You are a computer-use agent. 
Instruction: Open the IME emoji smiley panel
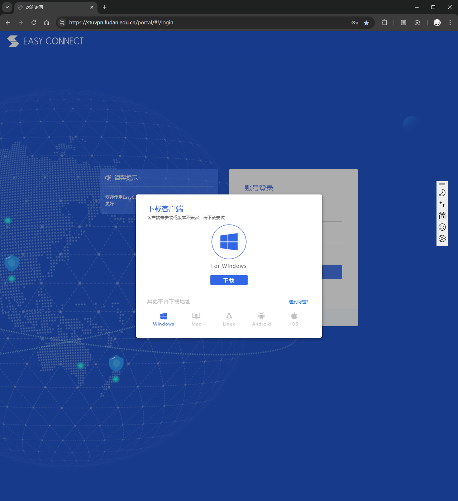point(442,227)
